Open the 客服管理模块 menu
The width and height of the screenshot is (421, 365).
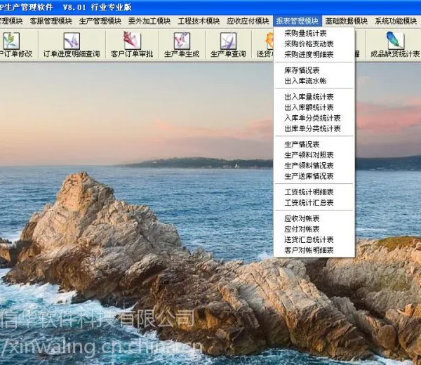pos(51,21)
